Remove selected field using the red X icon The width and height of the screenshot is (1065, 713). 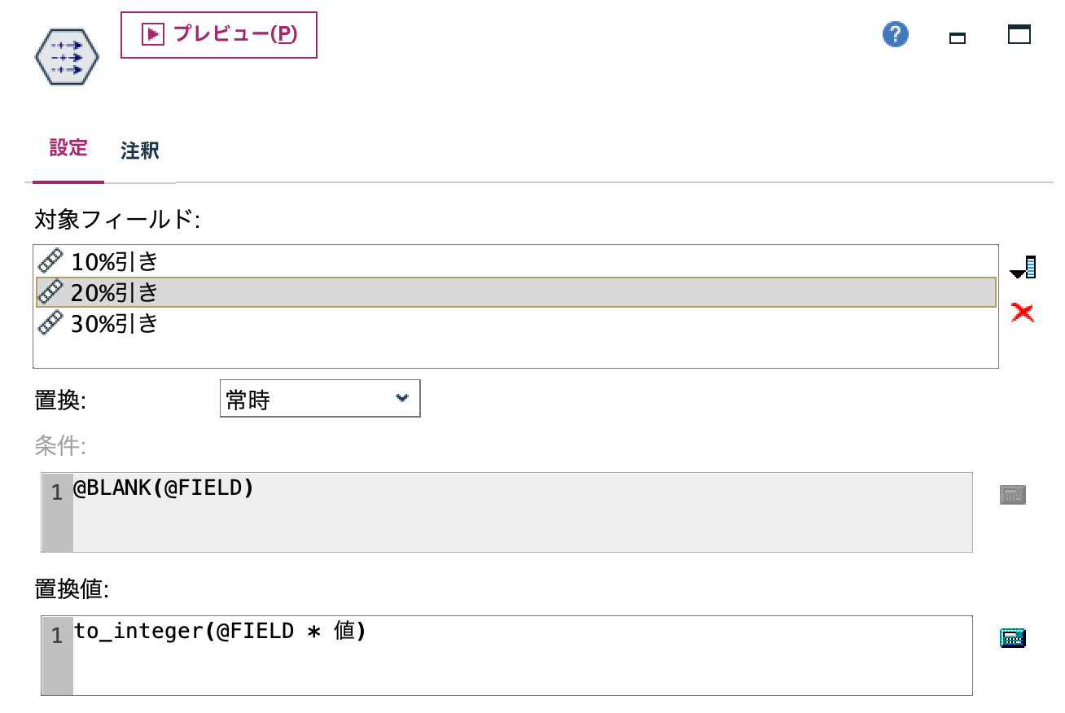pos(1021,313)
